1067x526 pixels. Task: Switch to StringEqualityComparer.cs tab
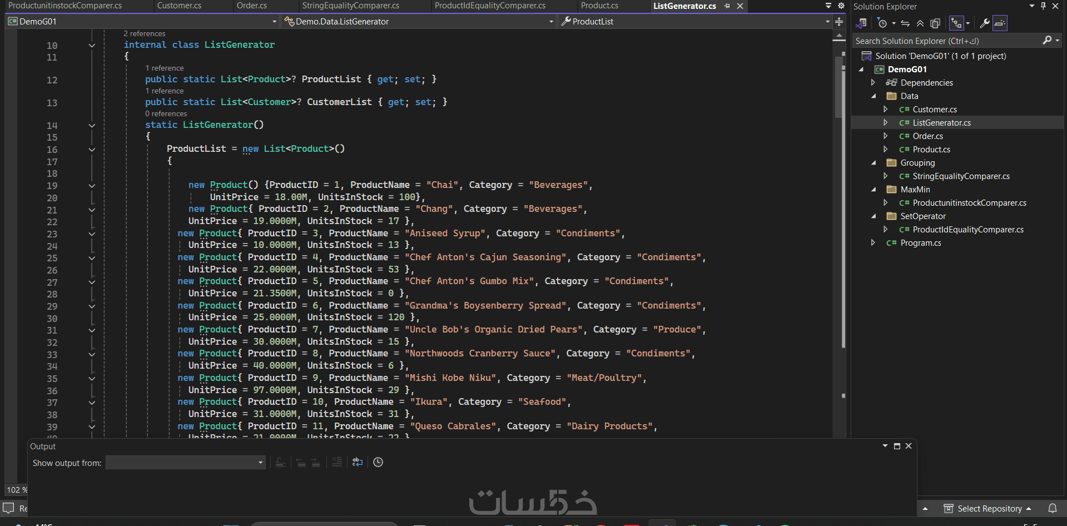point(351,6)
